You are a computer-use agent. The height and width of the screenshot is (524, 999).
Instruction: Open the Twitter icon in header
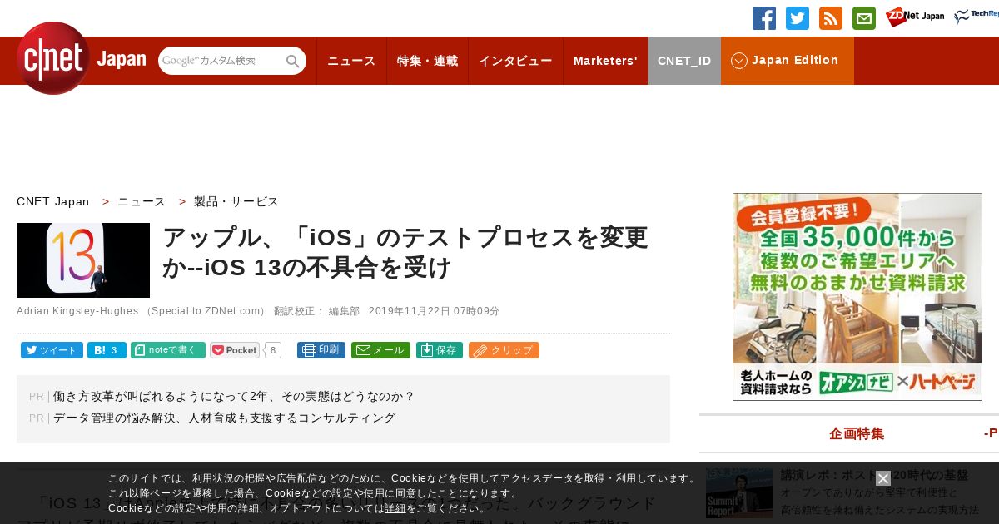(798, 18)
